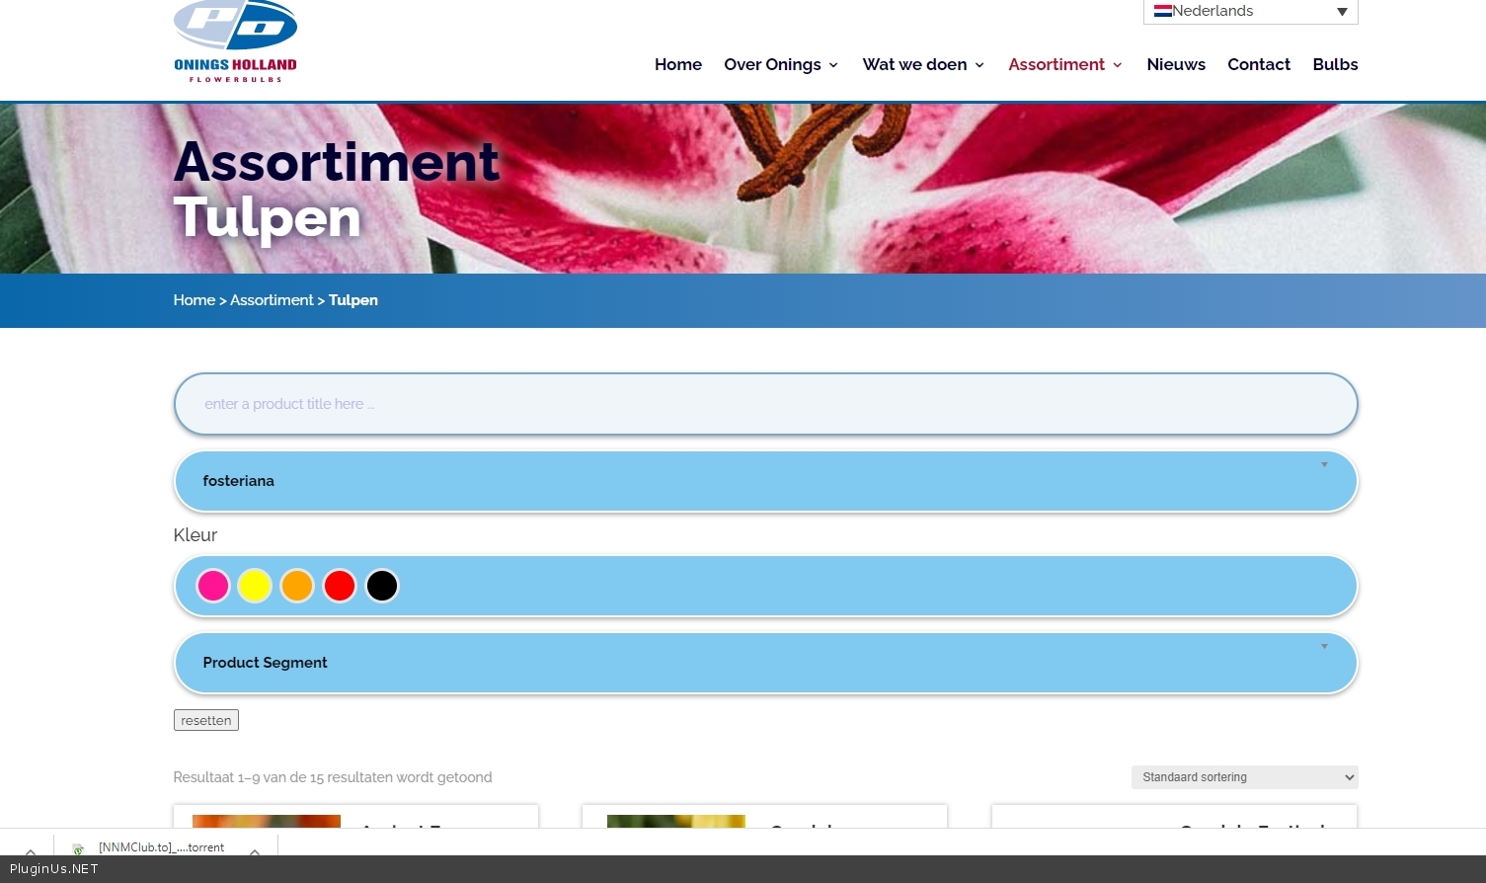The height and width of the screenshot is (883, 1486).
Task: Select the yellow color filter
Action: pos(255,586)
